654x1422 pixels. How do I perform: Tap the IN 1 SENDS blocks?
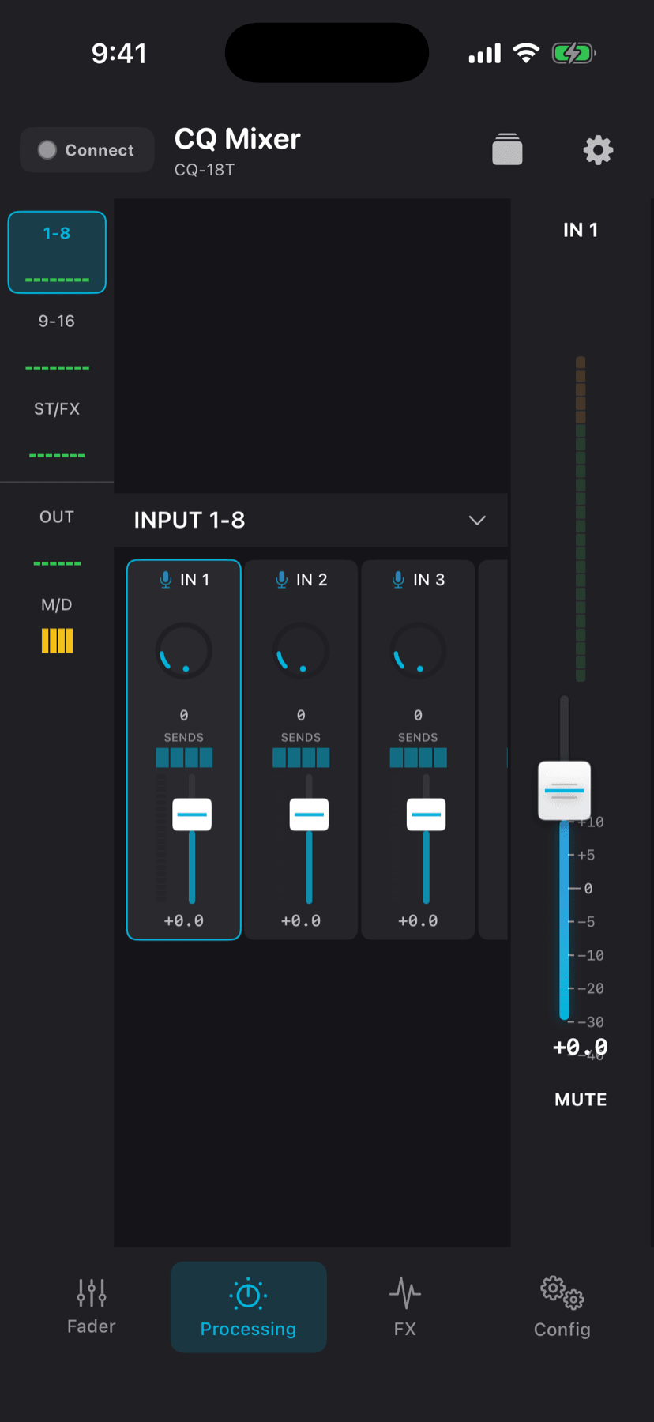click(x=184, y=758)
